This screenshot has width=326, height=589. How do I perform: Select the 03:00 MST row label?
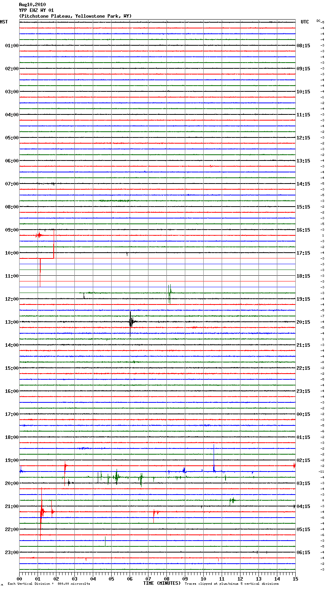(12, 92)
